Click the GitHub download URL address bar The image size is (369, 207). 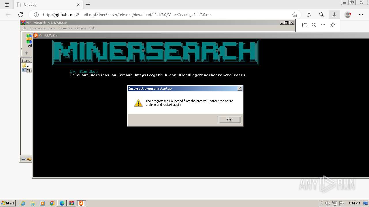127,15
